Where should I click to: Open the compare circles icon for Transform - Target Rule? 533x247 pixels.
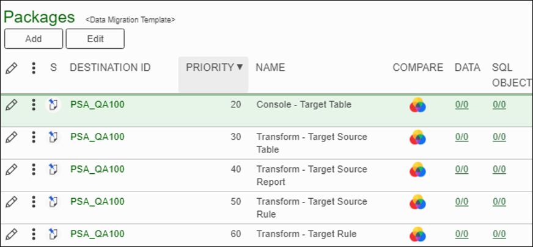(417, 234)
